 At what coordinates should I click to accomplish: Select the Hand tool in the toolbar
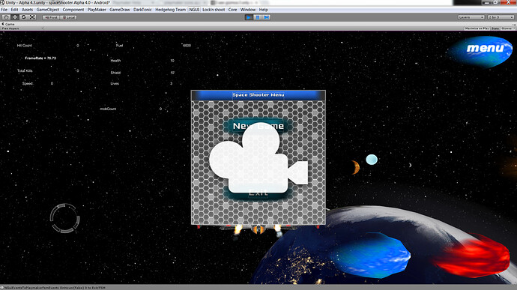point(6,17)
